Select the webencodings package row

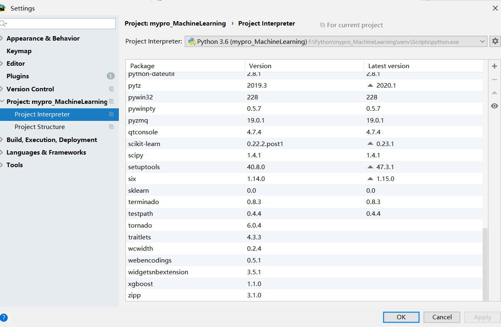[304, 260]
